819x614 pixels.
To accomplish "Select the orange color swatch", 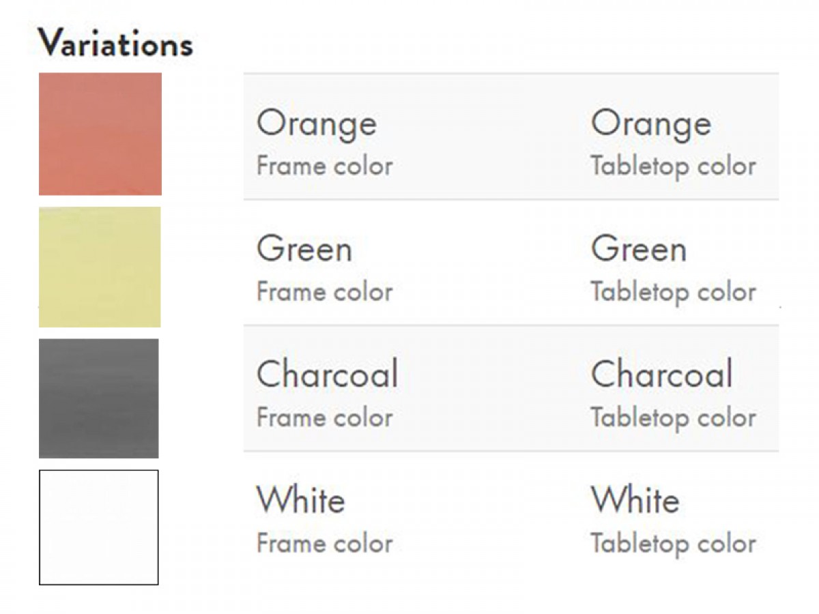I will 100,134.
